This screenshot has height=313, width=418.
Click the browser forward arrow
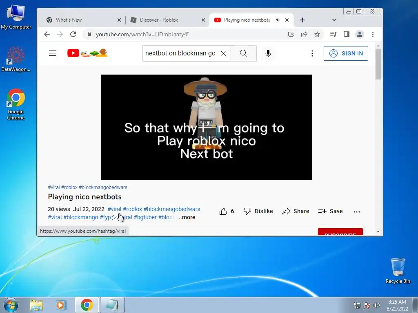click(60, 34)
